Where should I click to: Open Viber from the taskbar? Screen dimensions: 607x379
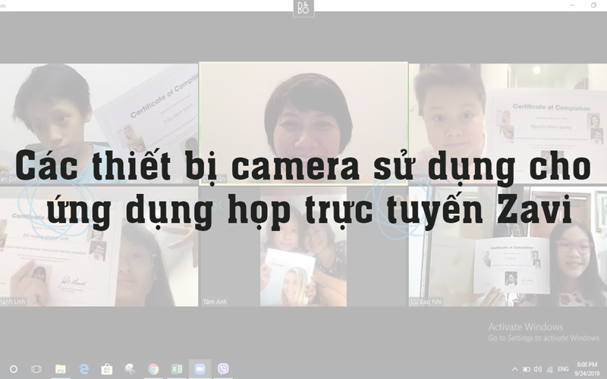point(223,369)
